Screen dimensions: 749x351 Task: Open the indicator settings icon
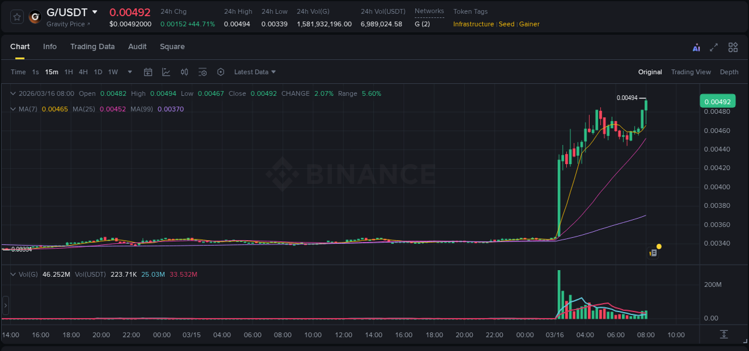pos(203,72)
